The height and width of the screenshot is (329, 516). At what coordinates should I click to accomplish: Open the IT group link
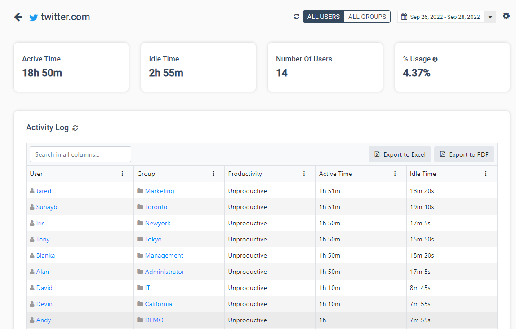[147, 288]
